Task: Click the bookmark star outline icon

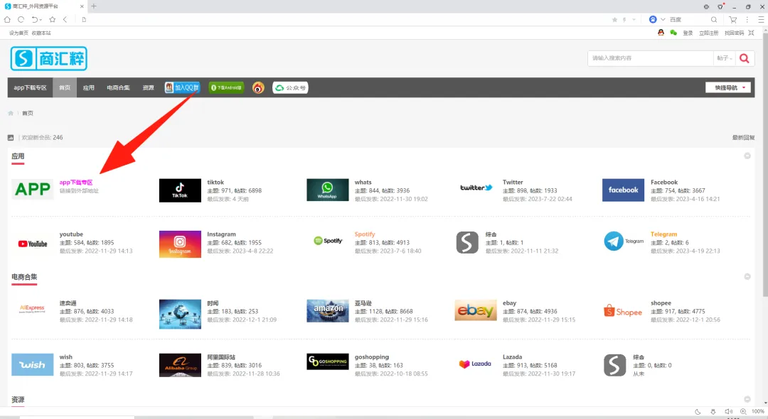Action: (52, 20)
